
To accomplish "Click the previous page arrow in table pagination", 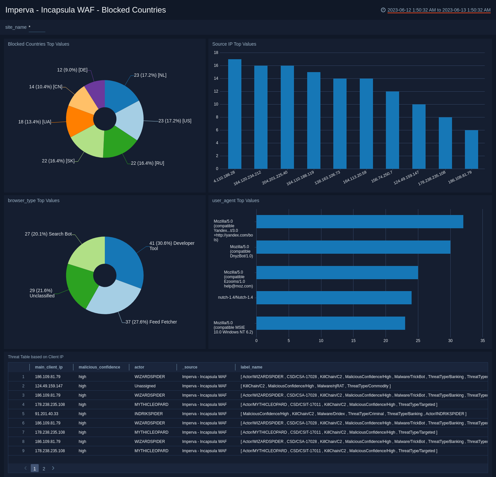I will 25,468.
